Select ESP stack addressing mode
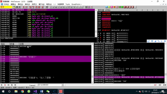This screenshot has width=167, height=94. (155, 85)
